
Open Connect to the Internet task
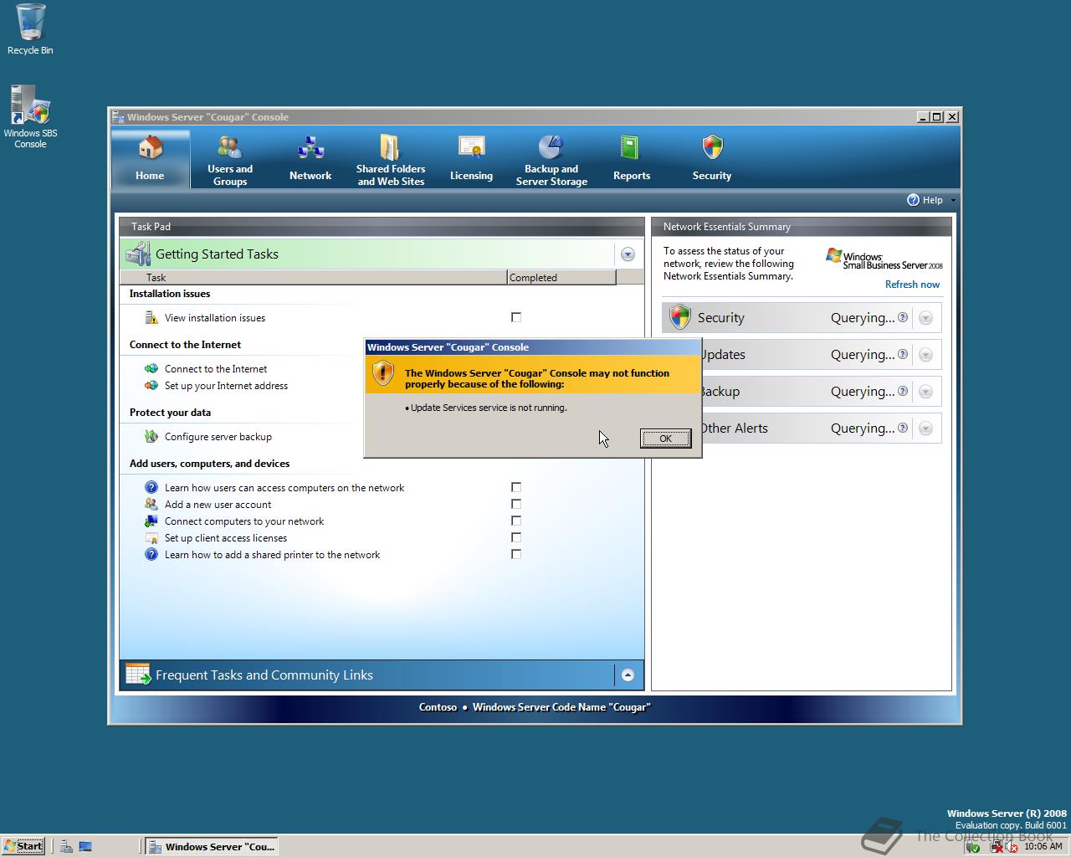216,369
